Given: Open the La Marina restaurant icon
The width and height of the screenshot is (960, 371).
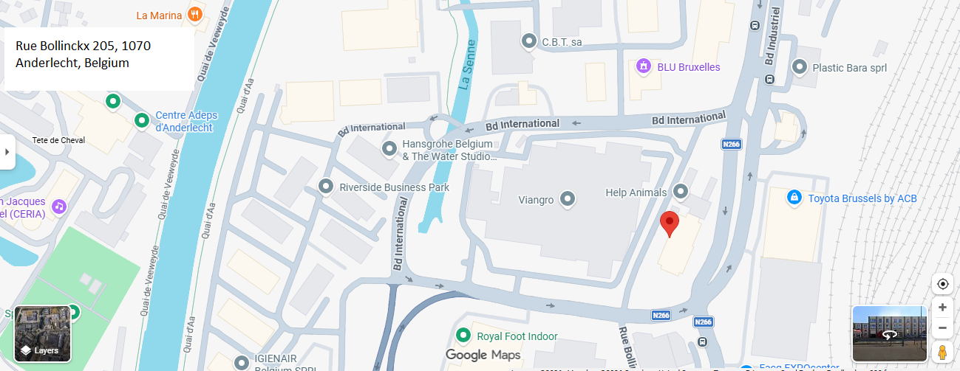Looking at the screenshot, I should pyautogui.click(x=195, y=14).
